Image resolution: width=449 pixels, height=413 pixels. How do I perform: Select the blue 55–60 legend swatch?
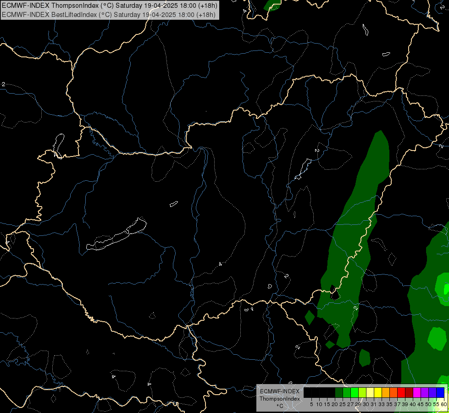[440, 392]
